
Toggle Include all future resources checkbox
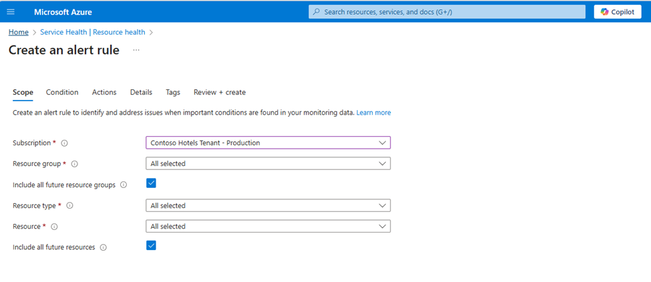point(151,246)
